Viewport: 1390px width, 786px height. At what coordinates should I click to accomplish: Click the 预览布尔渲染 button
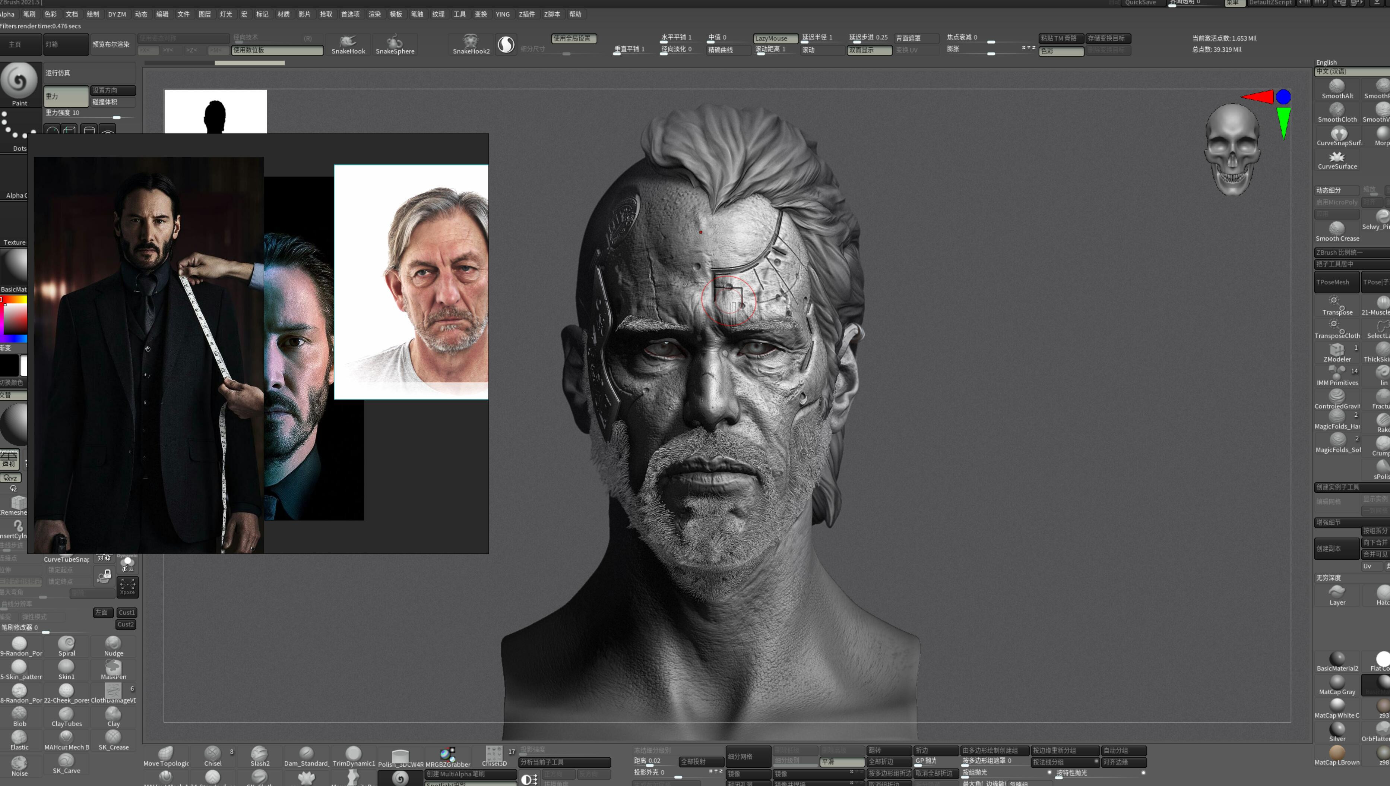pyautogui.click(x=111, y=44)
